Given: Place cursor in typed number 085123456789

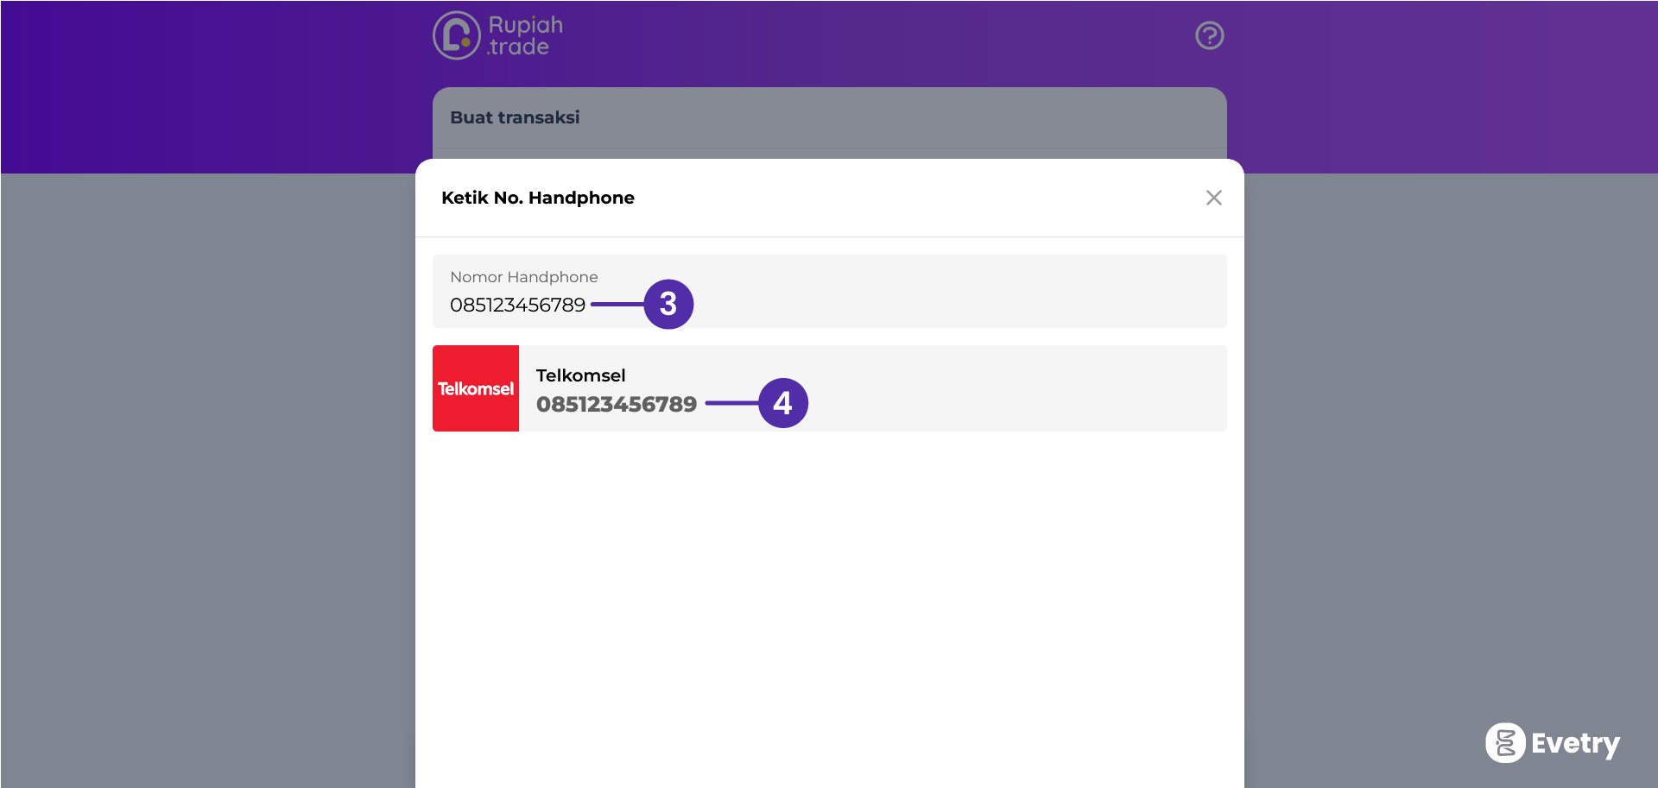Looking at the screenshot, I should (x=517, y=305).
